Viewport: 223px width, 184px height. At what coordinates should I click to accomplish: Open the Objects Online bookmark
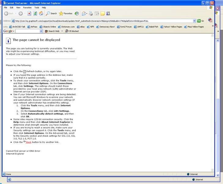[x=48, y=27]
